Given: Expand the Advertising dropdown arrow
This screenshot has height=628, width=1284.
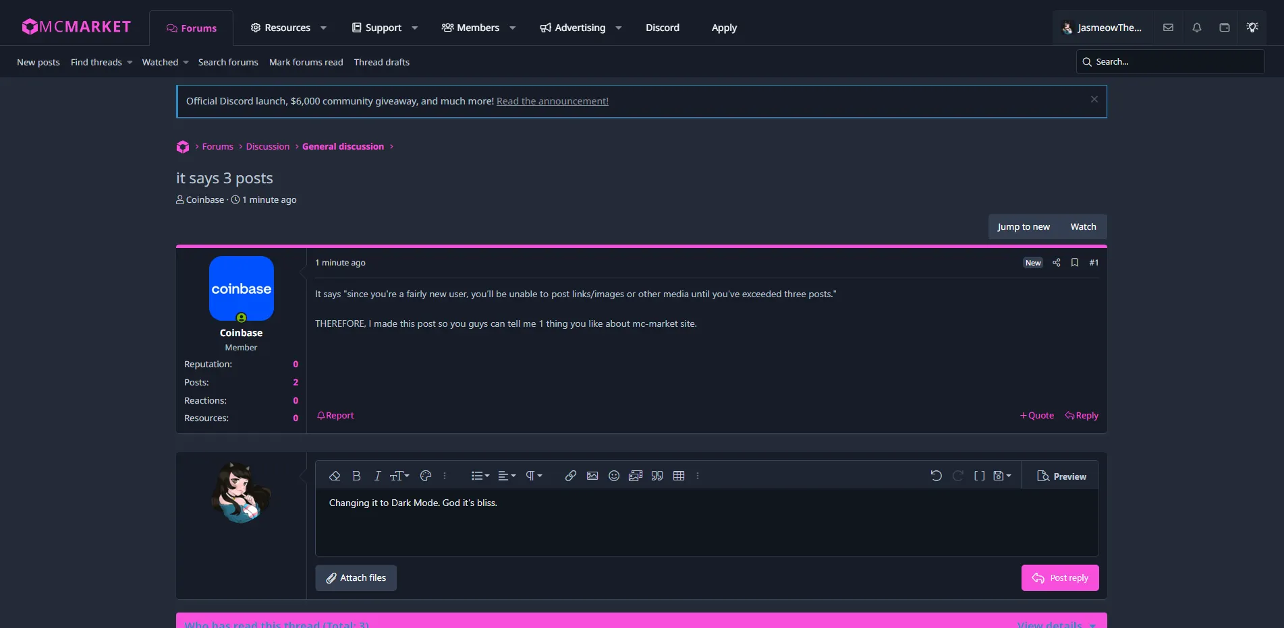Looking at the screenshot, I should [x=618, y=28].
